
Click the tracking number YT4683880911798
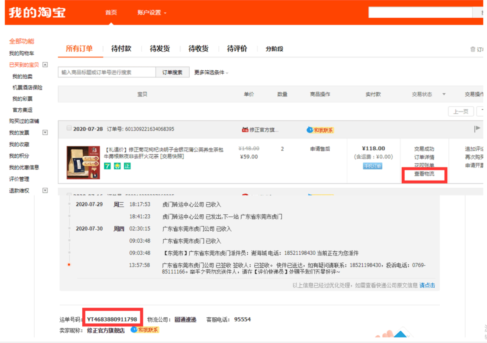point(112,319)
